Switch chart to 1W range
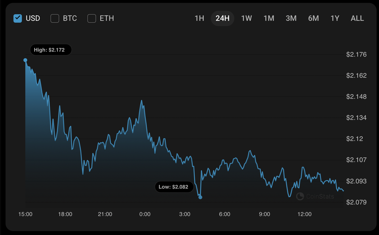379x235 pixels. pos(246,18)
